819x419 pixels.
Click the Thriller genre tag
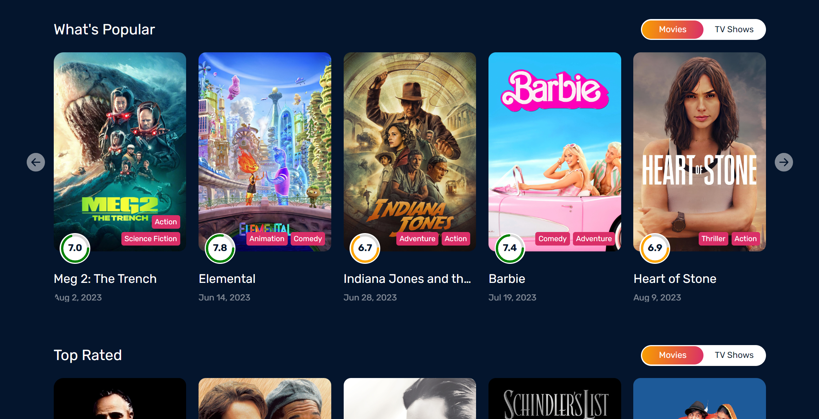pyautogui.click(x=713, y=239)
